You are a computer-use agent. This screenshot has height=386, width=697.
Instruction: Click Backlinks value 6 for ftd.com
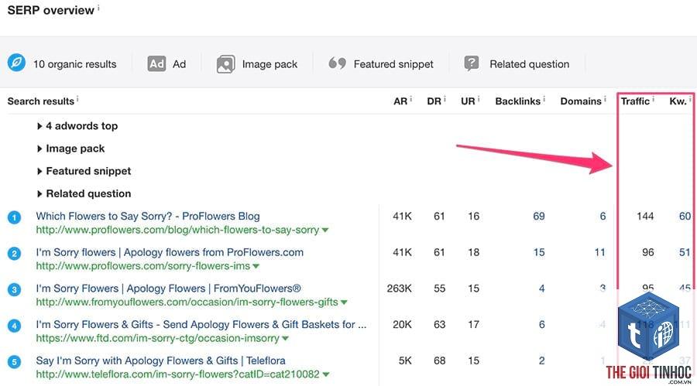(x=542, y=324)
